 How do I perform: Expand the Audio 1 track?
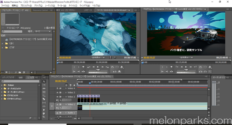click(66, 113)
